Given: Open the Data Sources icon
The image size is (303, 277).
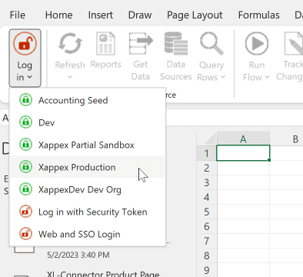Looking at the screenshot, I should 176,43.
